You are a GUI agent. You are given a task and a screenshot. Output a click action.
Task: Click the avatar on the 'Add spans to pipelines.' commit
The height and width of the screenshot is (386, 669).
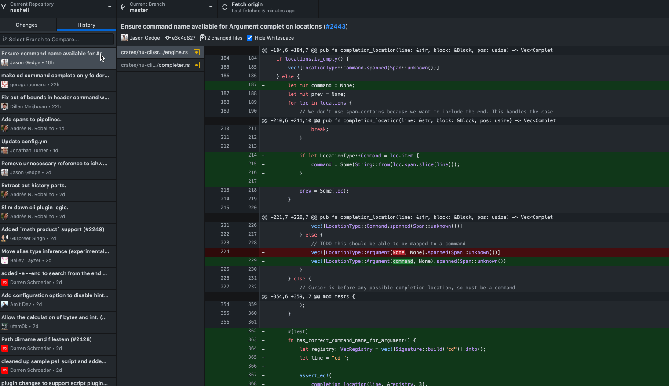pyautogui.click(x=5, y=128)
